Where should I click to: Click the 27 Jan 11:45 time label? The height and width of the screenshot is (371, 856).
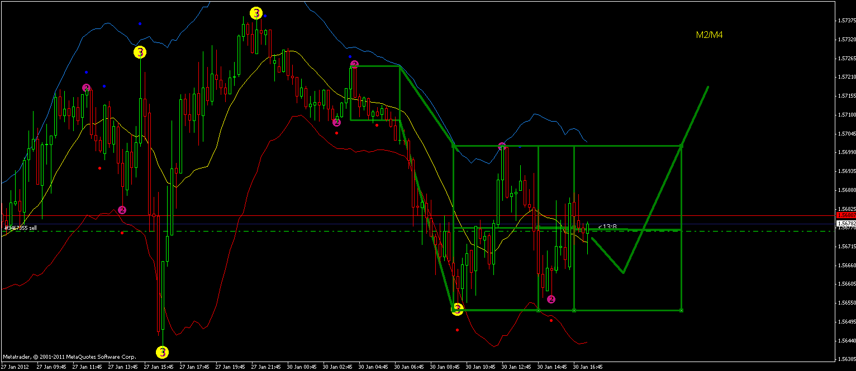pos(88,367)
